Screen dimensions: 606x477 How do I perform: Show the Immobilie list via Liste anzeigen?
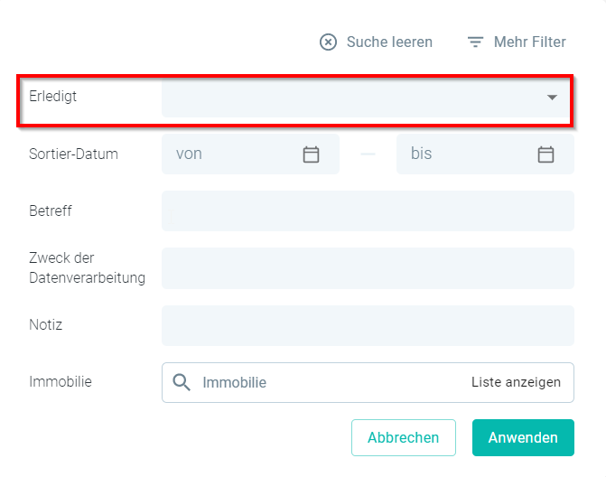(x=516, y=382)
